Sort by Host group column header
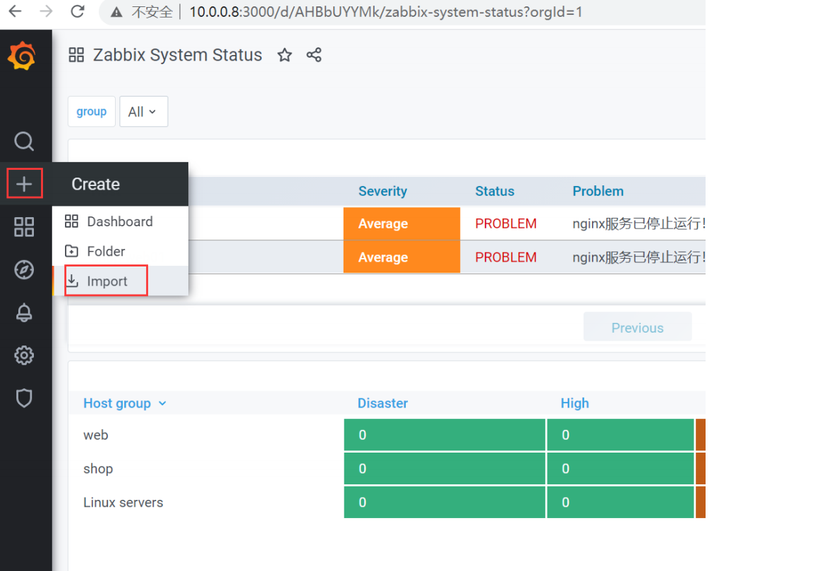The height and width of the screenshot is (571, 822). [125, 403]
